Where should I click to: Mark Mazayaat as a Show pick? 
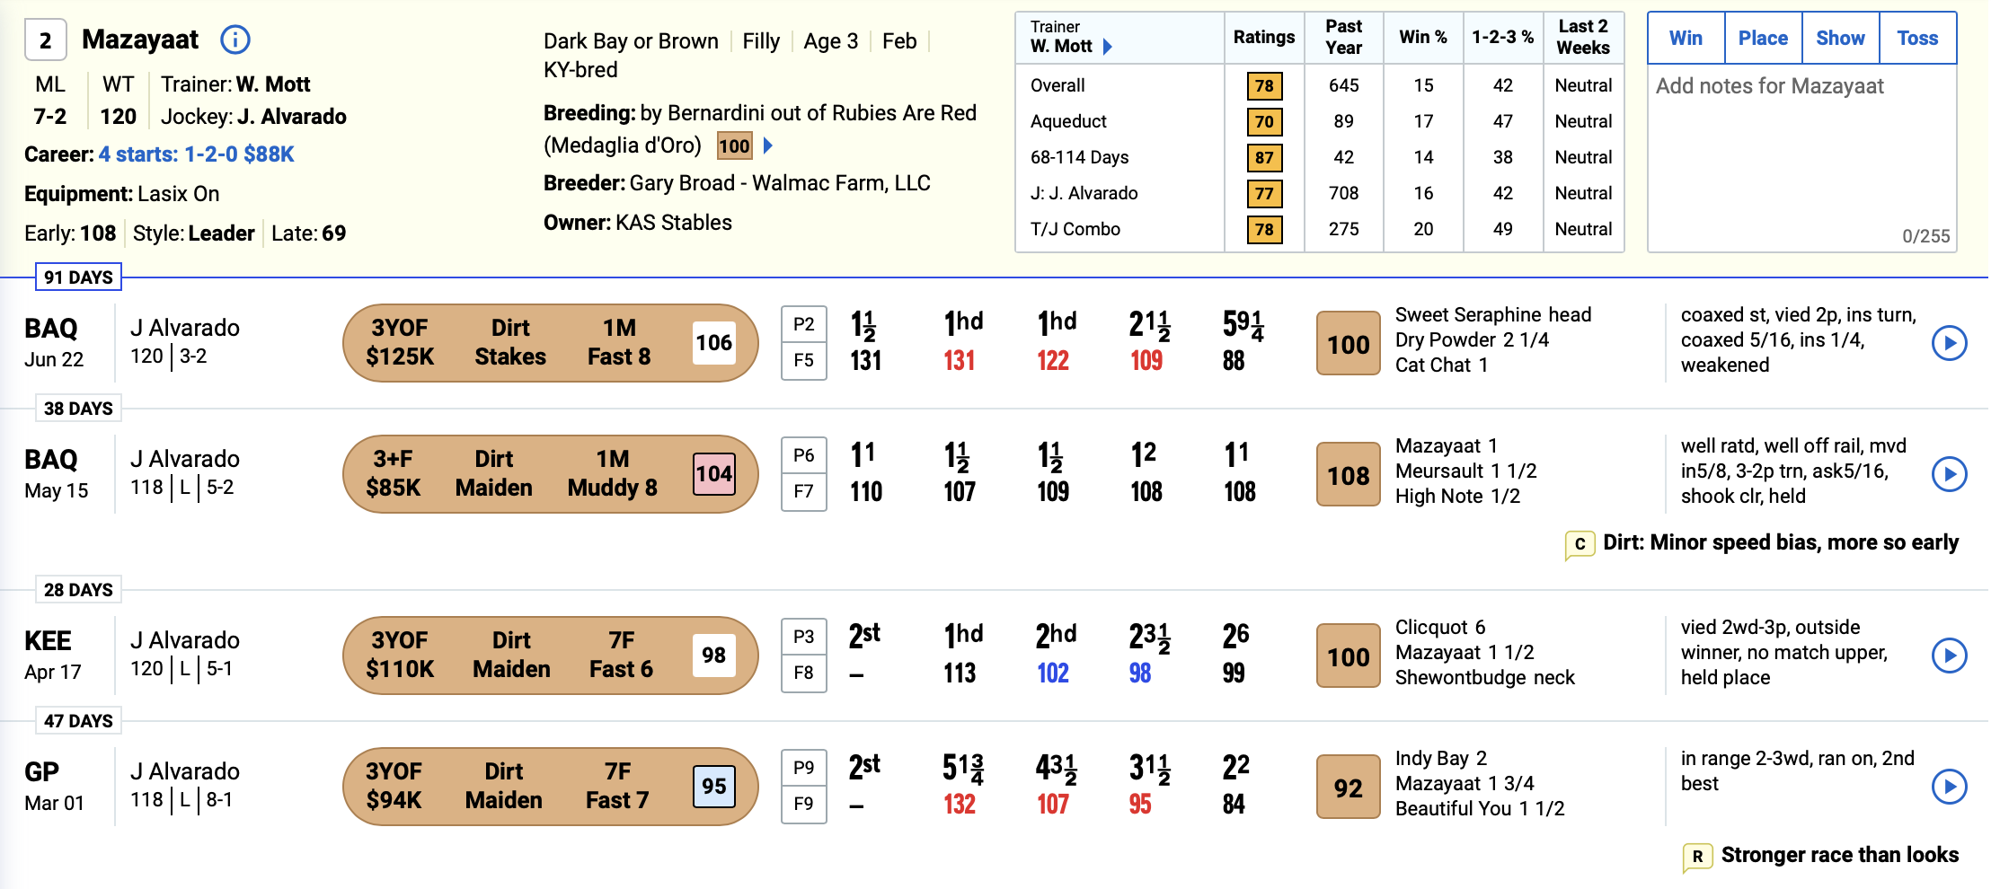(x=1840, y=39)
